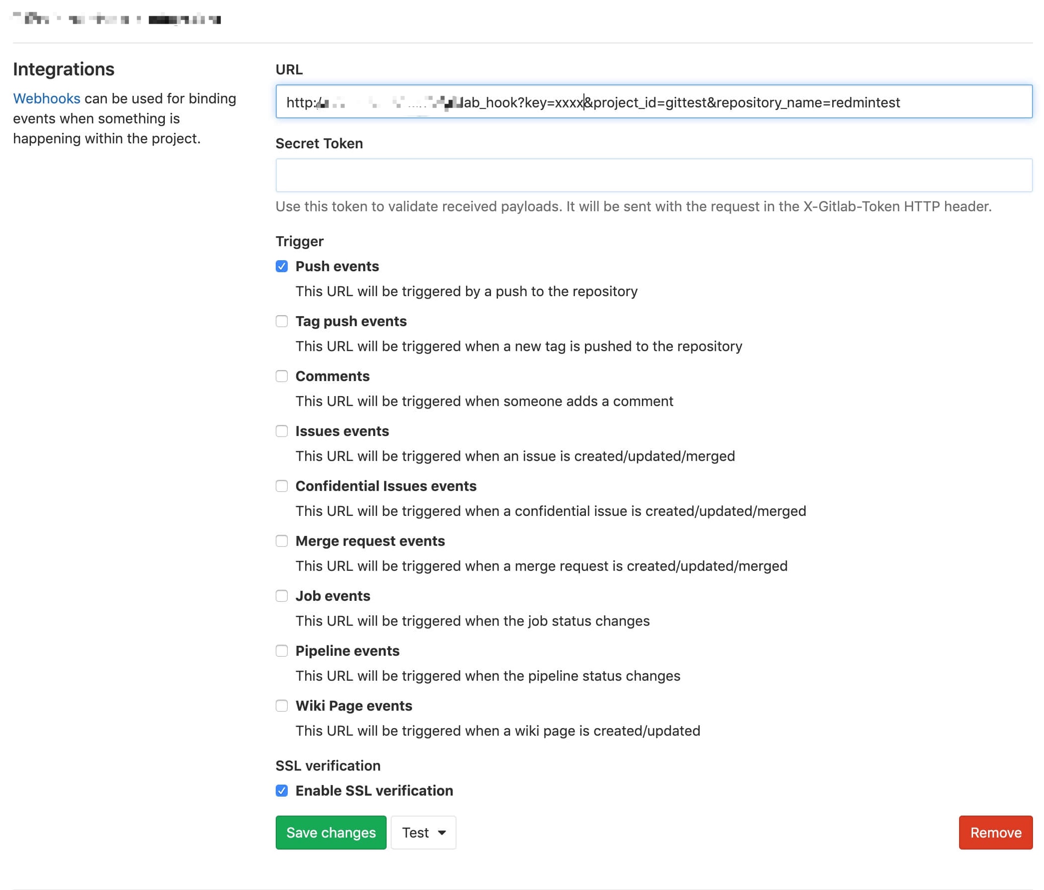Click the Merge request events label
The width and height of the screenshot is (1044, 890).
tap(370, 540)
